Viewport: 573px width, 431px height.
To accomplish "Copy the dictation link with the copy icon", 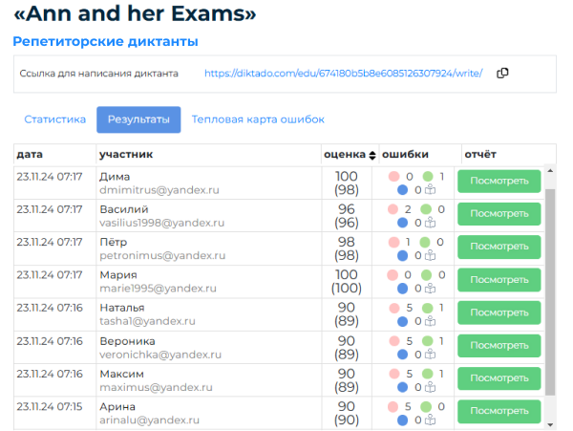I will 503,74.
